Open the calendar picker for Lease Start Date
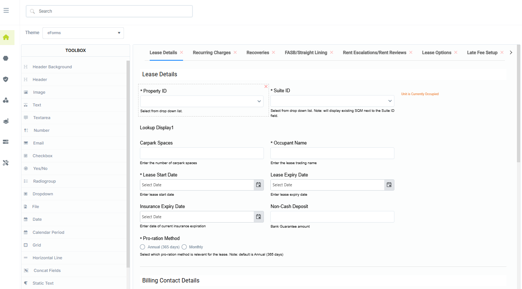Screen dimensions: 522x289 pos(258,185)
